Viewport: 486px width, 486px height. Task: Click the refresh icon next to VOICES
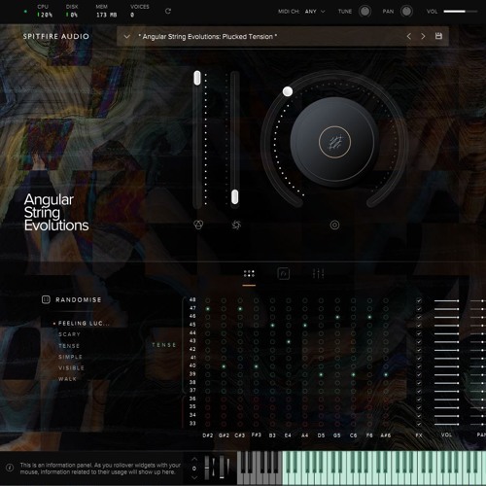[x=168, y=11]
